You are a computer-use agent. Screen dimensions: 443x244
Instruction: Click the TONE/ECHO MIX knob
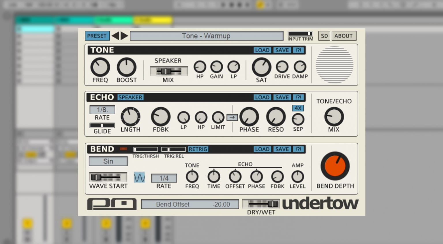(334, 117)
